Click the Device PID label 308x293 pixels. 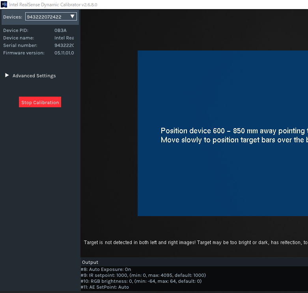point(16,30)
